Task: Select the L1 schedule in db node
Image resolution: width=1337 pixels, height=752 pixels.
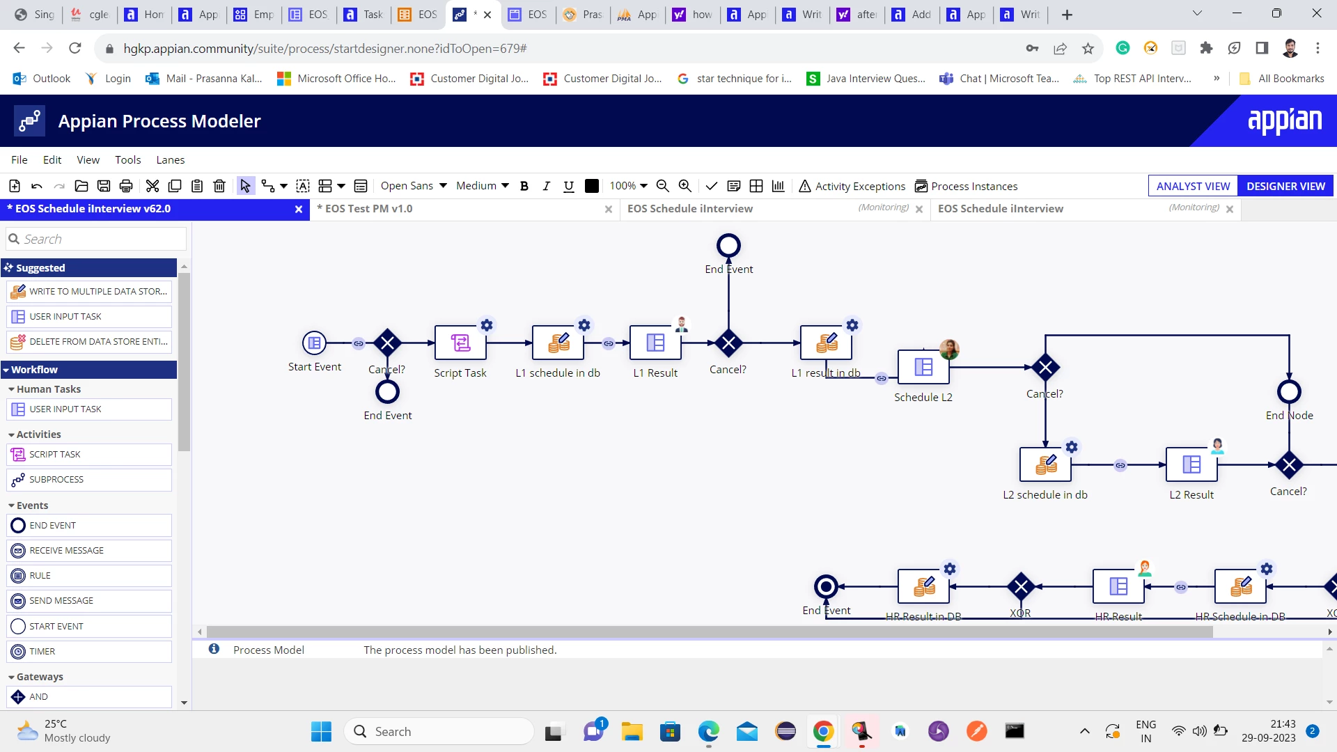Action: pyautogui.click(x=558, y=343)
